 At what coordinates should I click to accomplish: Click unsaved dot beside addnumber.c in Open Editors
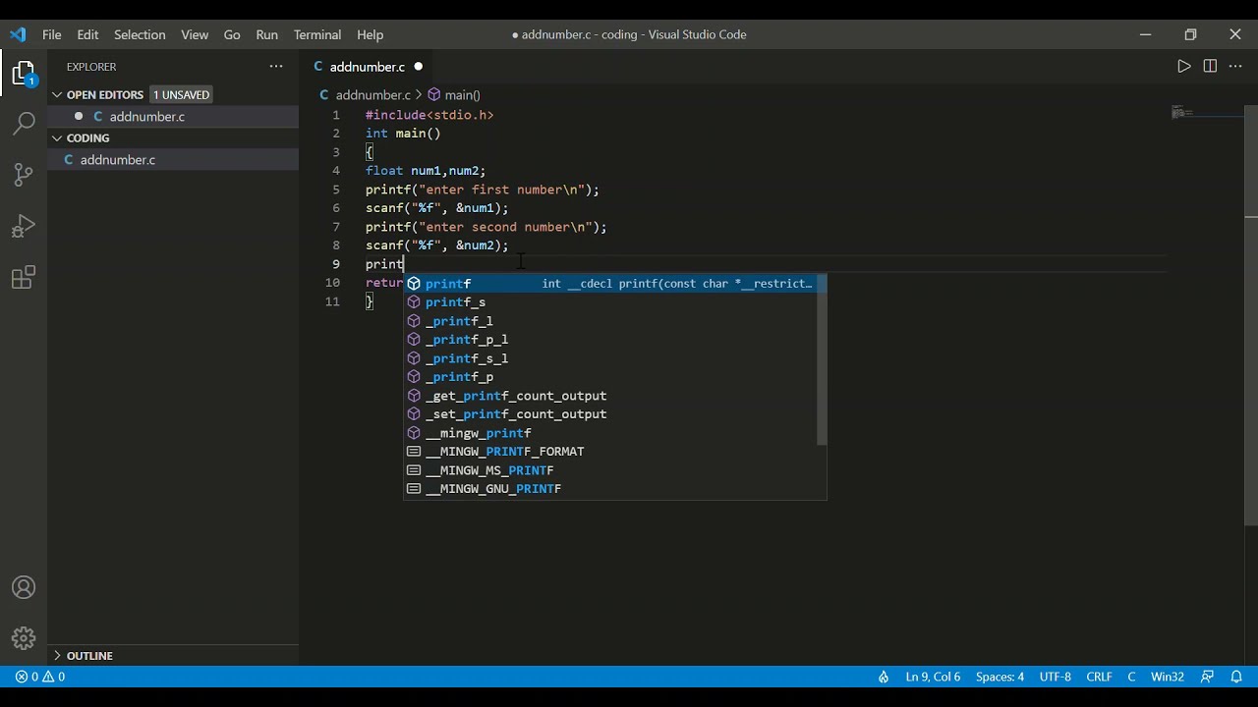pyautogui.click(x=78, y=116)
